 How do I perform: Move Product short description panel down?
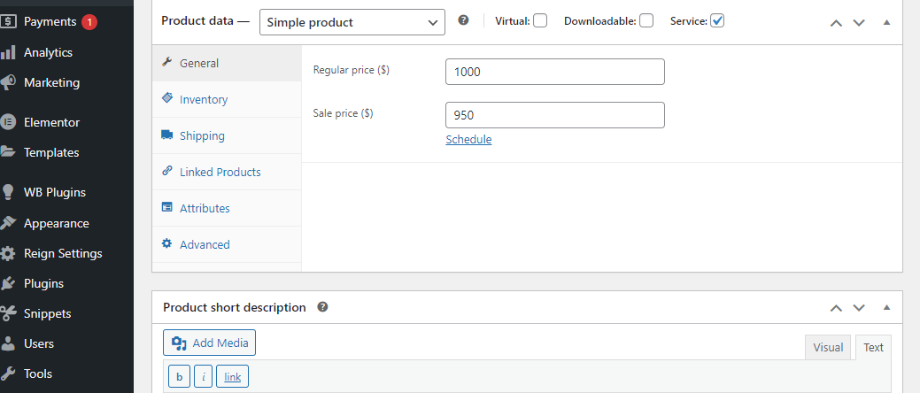tap(859, 307)
